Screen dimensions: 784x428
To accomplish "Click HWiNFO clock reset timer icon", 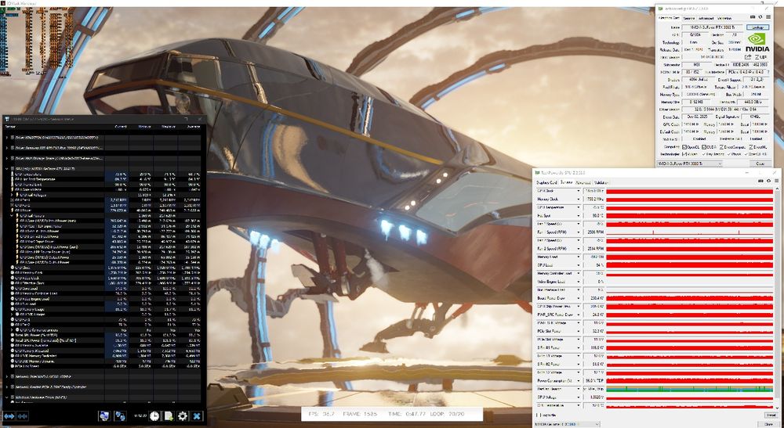I will pos(154,415).
